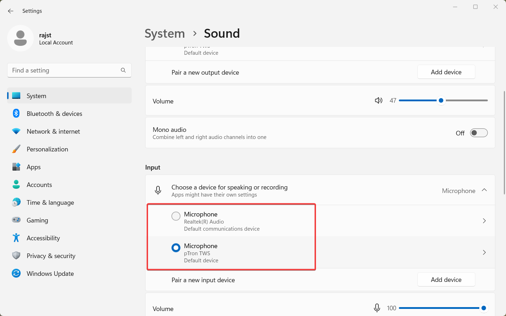Open Privacy & security settings
The image size is (506, 316).
[x=69, y=256]
